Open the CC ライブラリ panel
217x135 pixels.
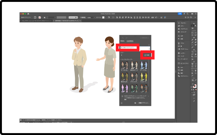point(184,63)
